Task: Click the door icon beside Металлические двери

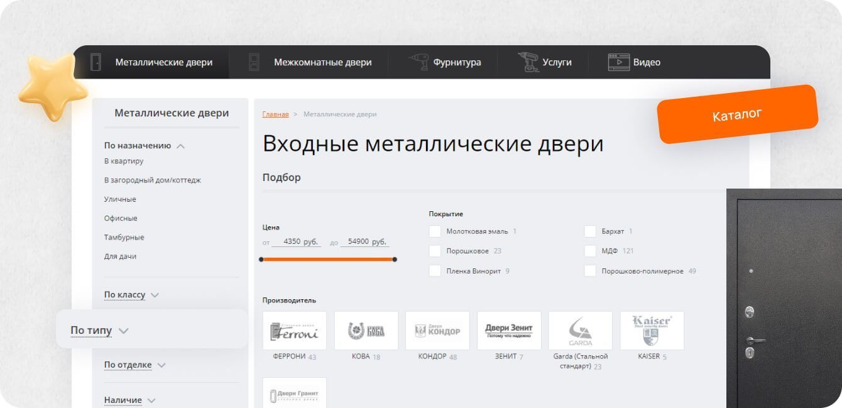Action: tap(96, 62)
